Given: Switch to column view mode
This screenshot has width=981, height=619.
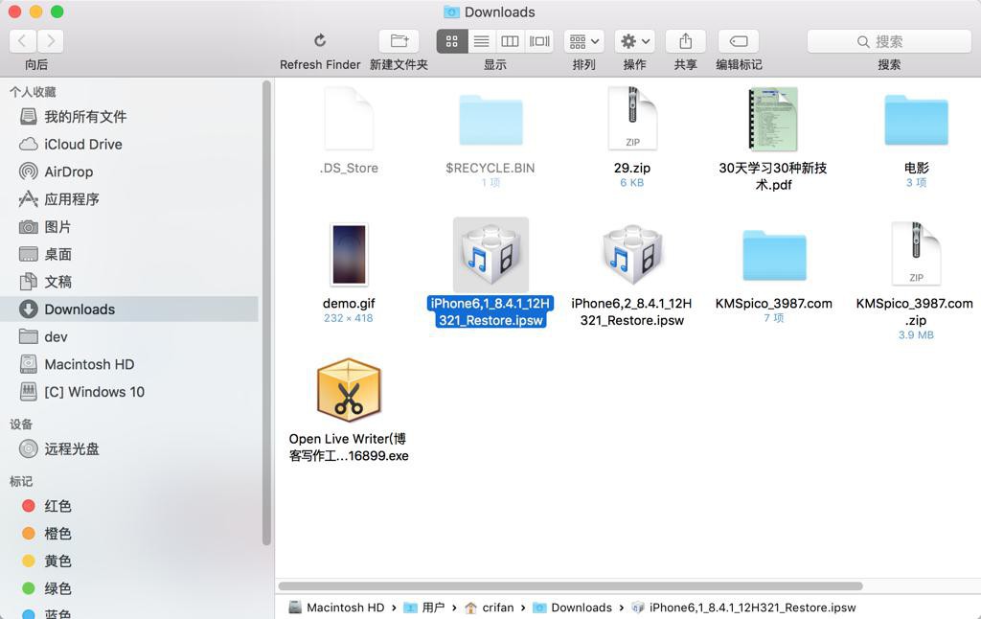Looking at the screenshot, I should (x=510, y=41).
